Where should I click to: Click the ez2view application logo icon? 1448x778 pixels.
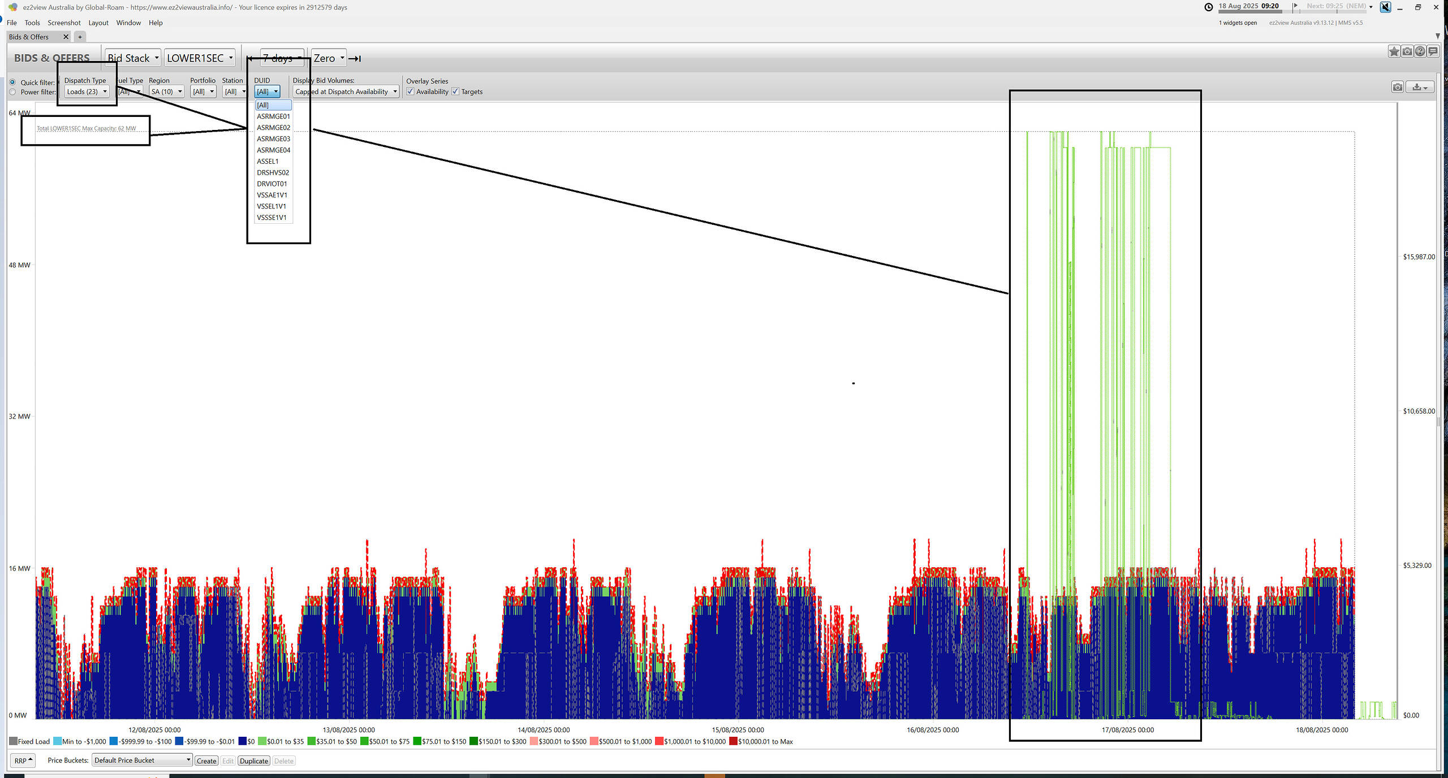coord(12,7)
